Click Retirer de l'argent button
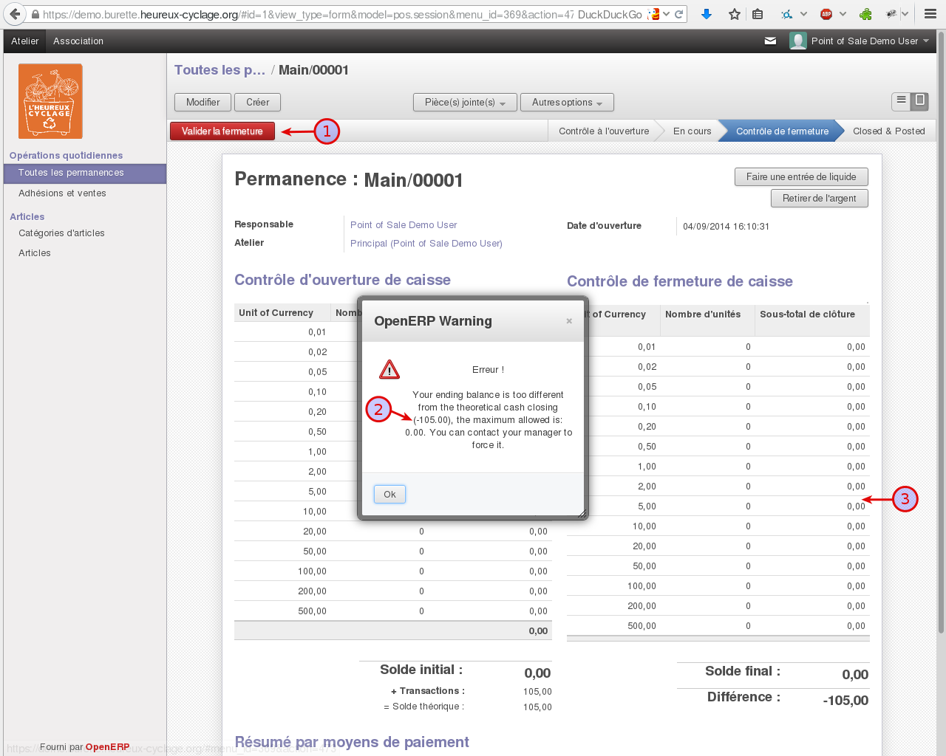This screenshot has width=946, height=756. [x=820, y=199]
